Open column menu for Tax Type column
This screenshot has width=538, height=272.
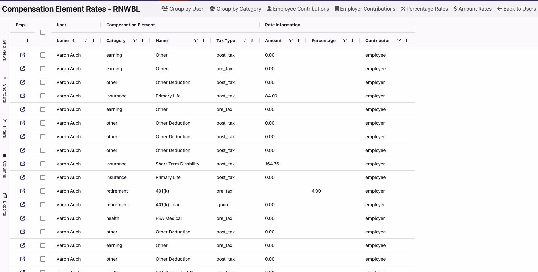pos(252,40)
